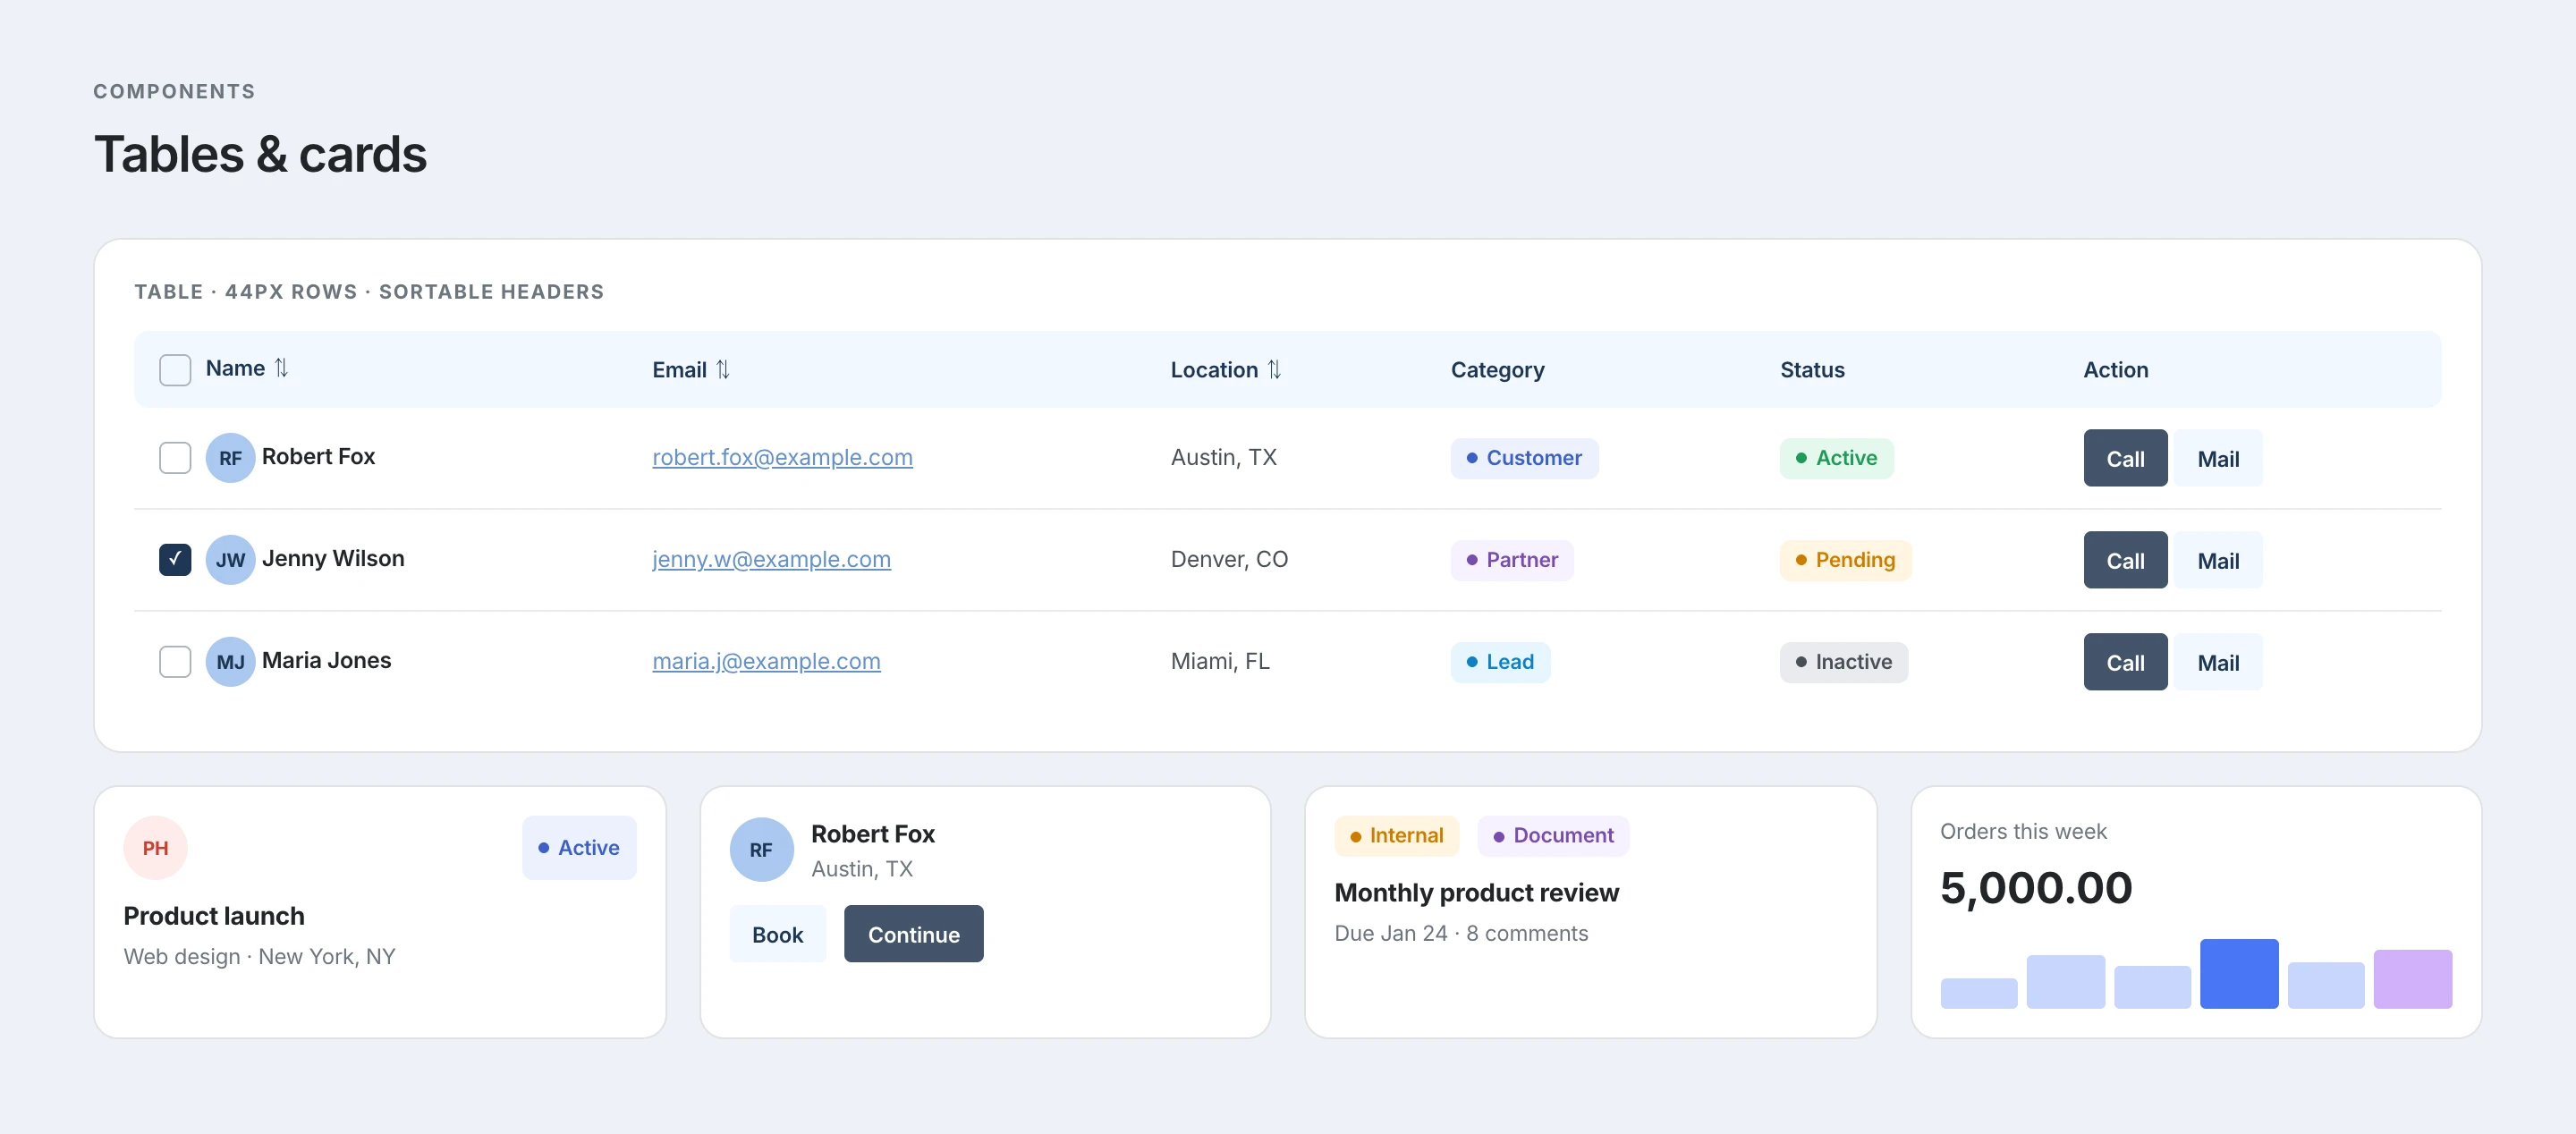Click the Inactive status badge
The height and width of the screenshot is (1134, 2576).
pyautogui.click(x=1843, y=662)
